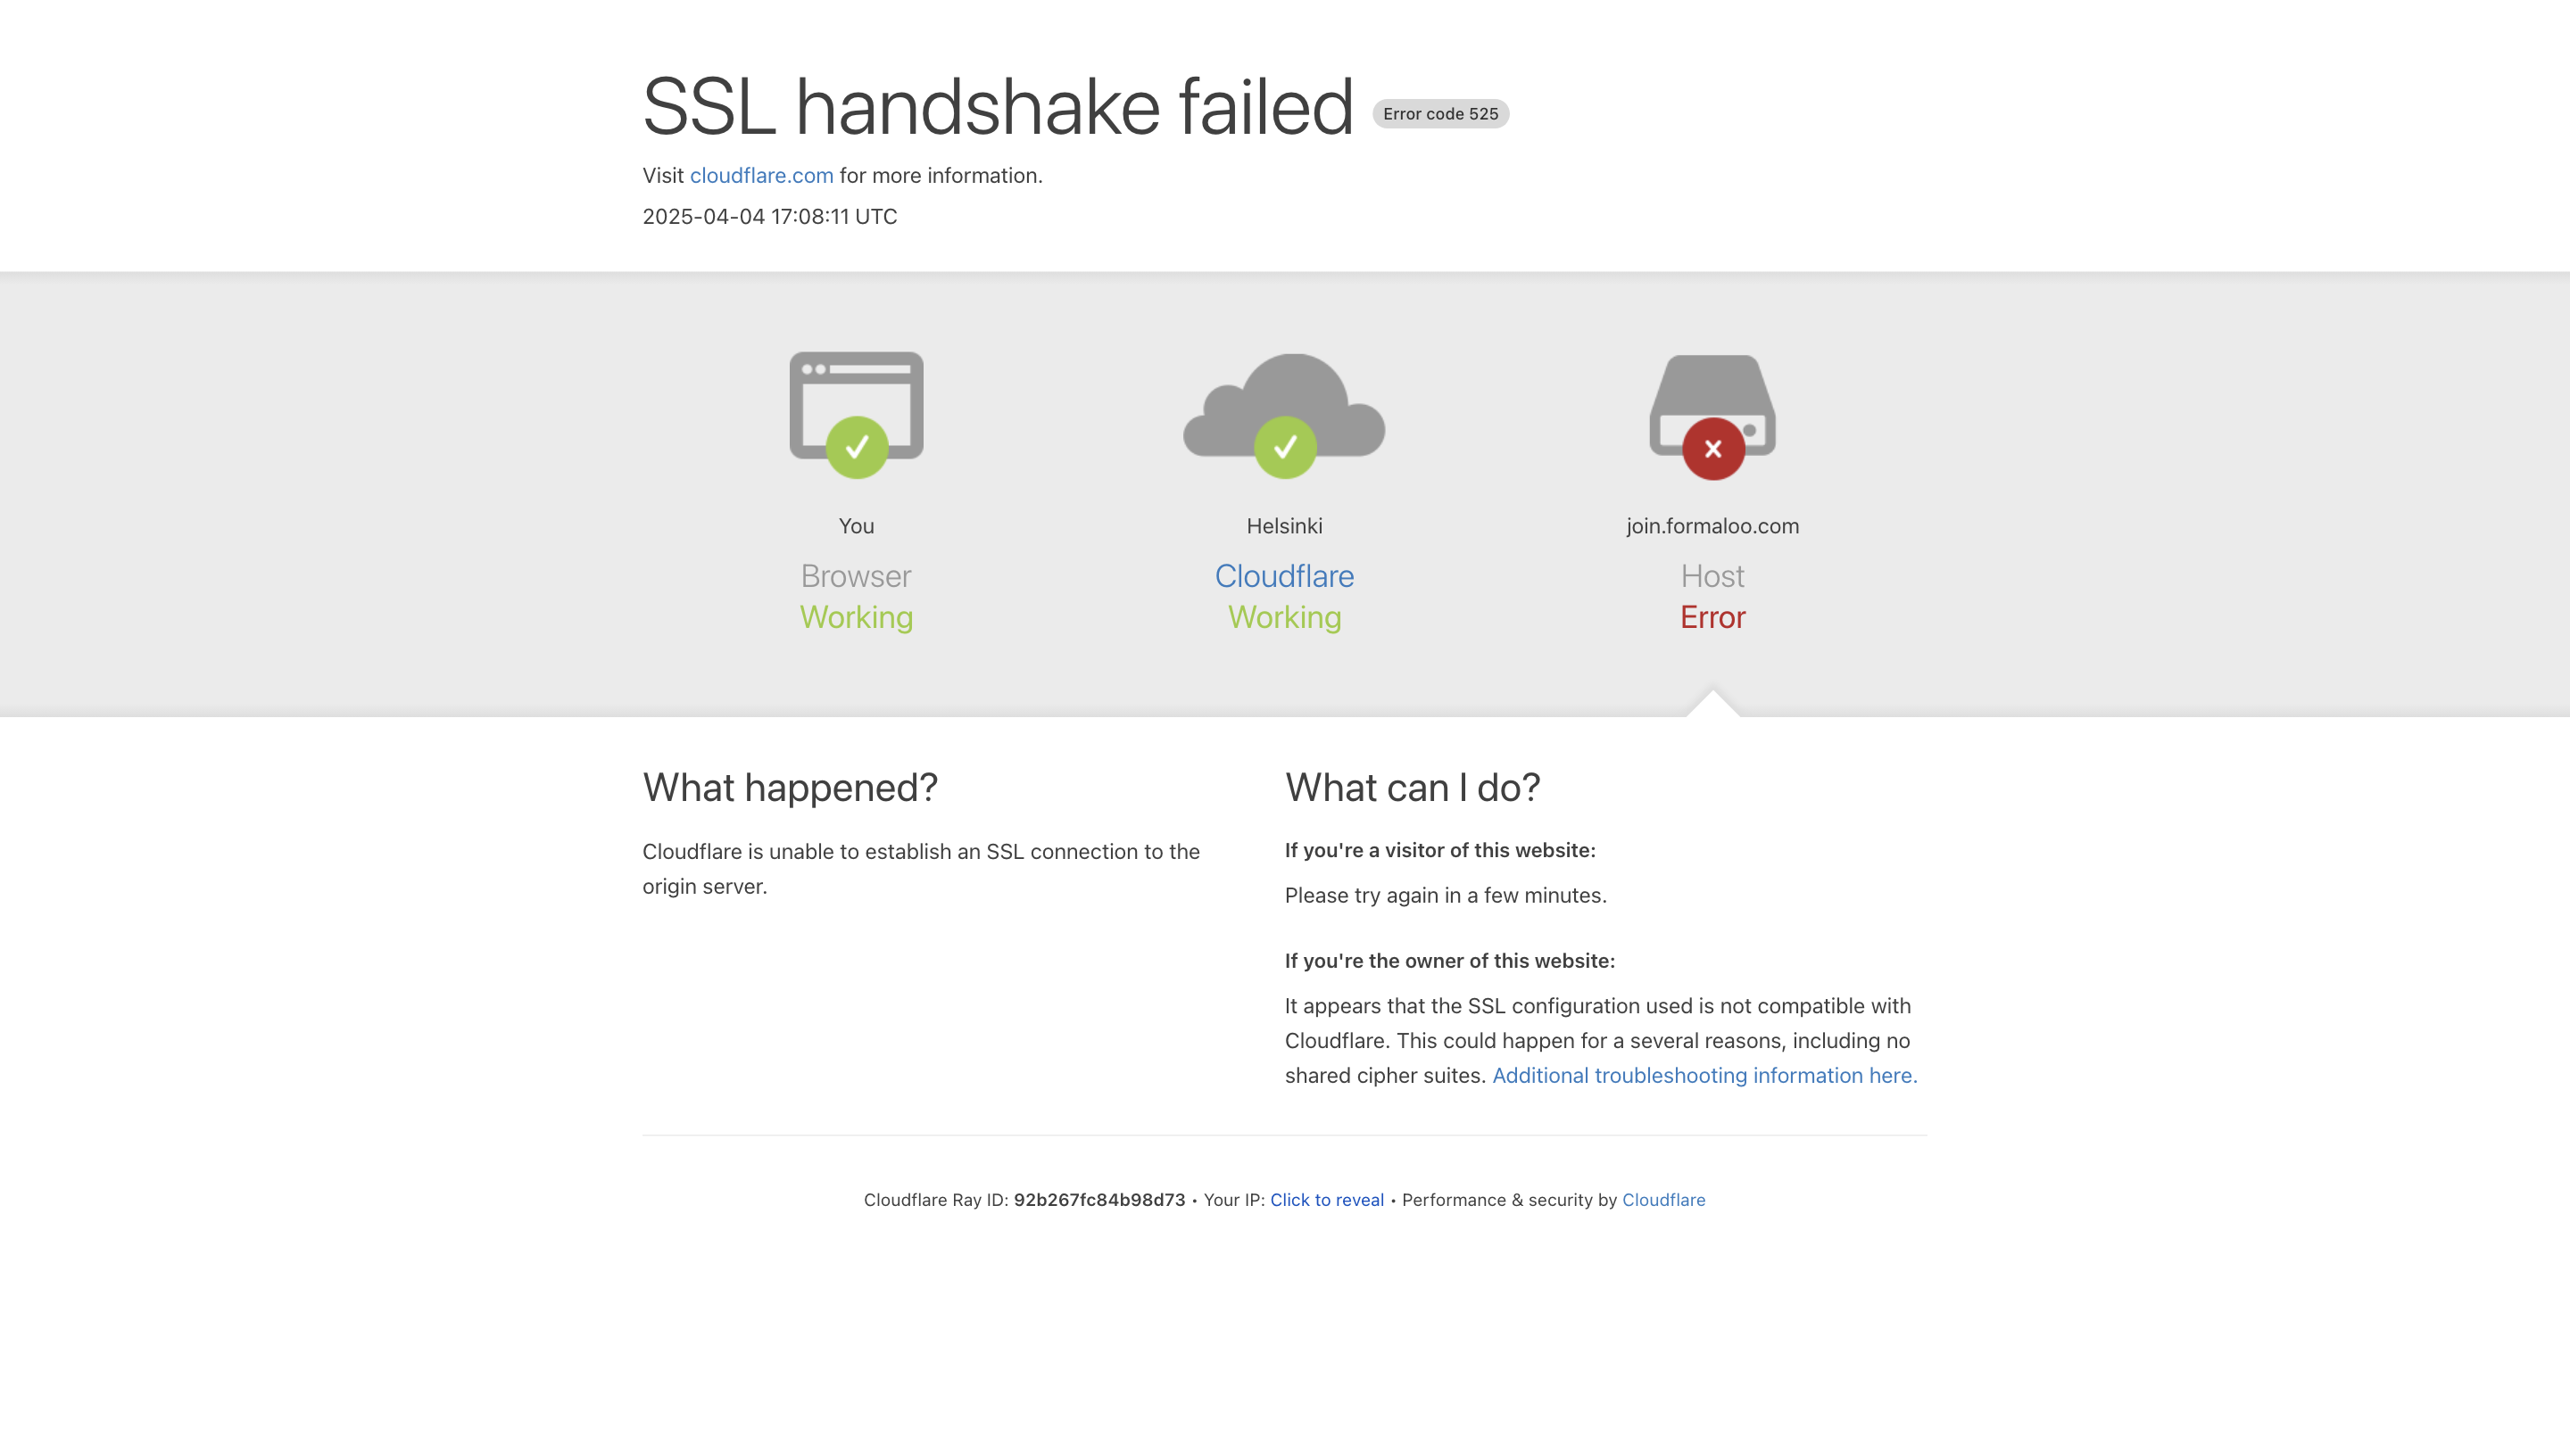Click the Browser Working status text

856,617
